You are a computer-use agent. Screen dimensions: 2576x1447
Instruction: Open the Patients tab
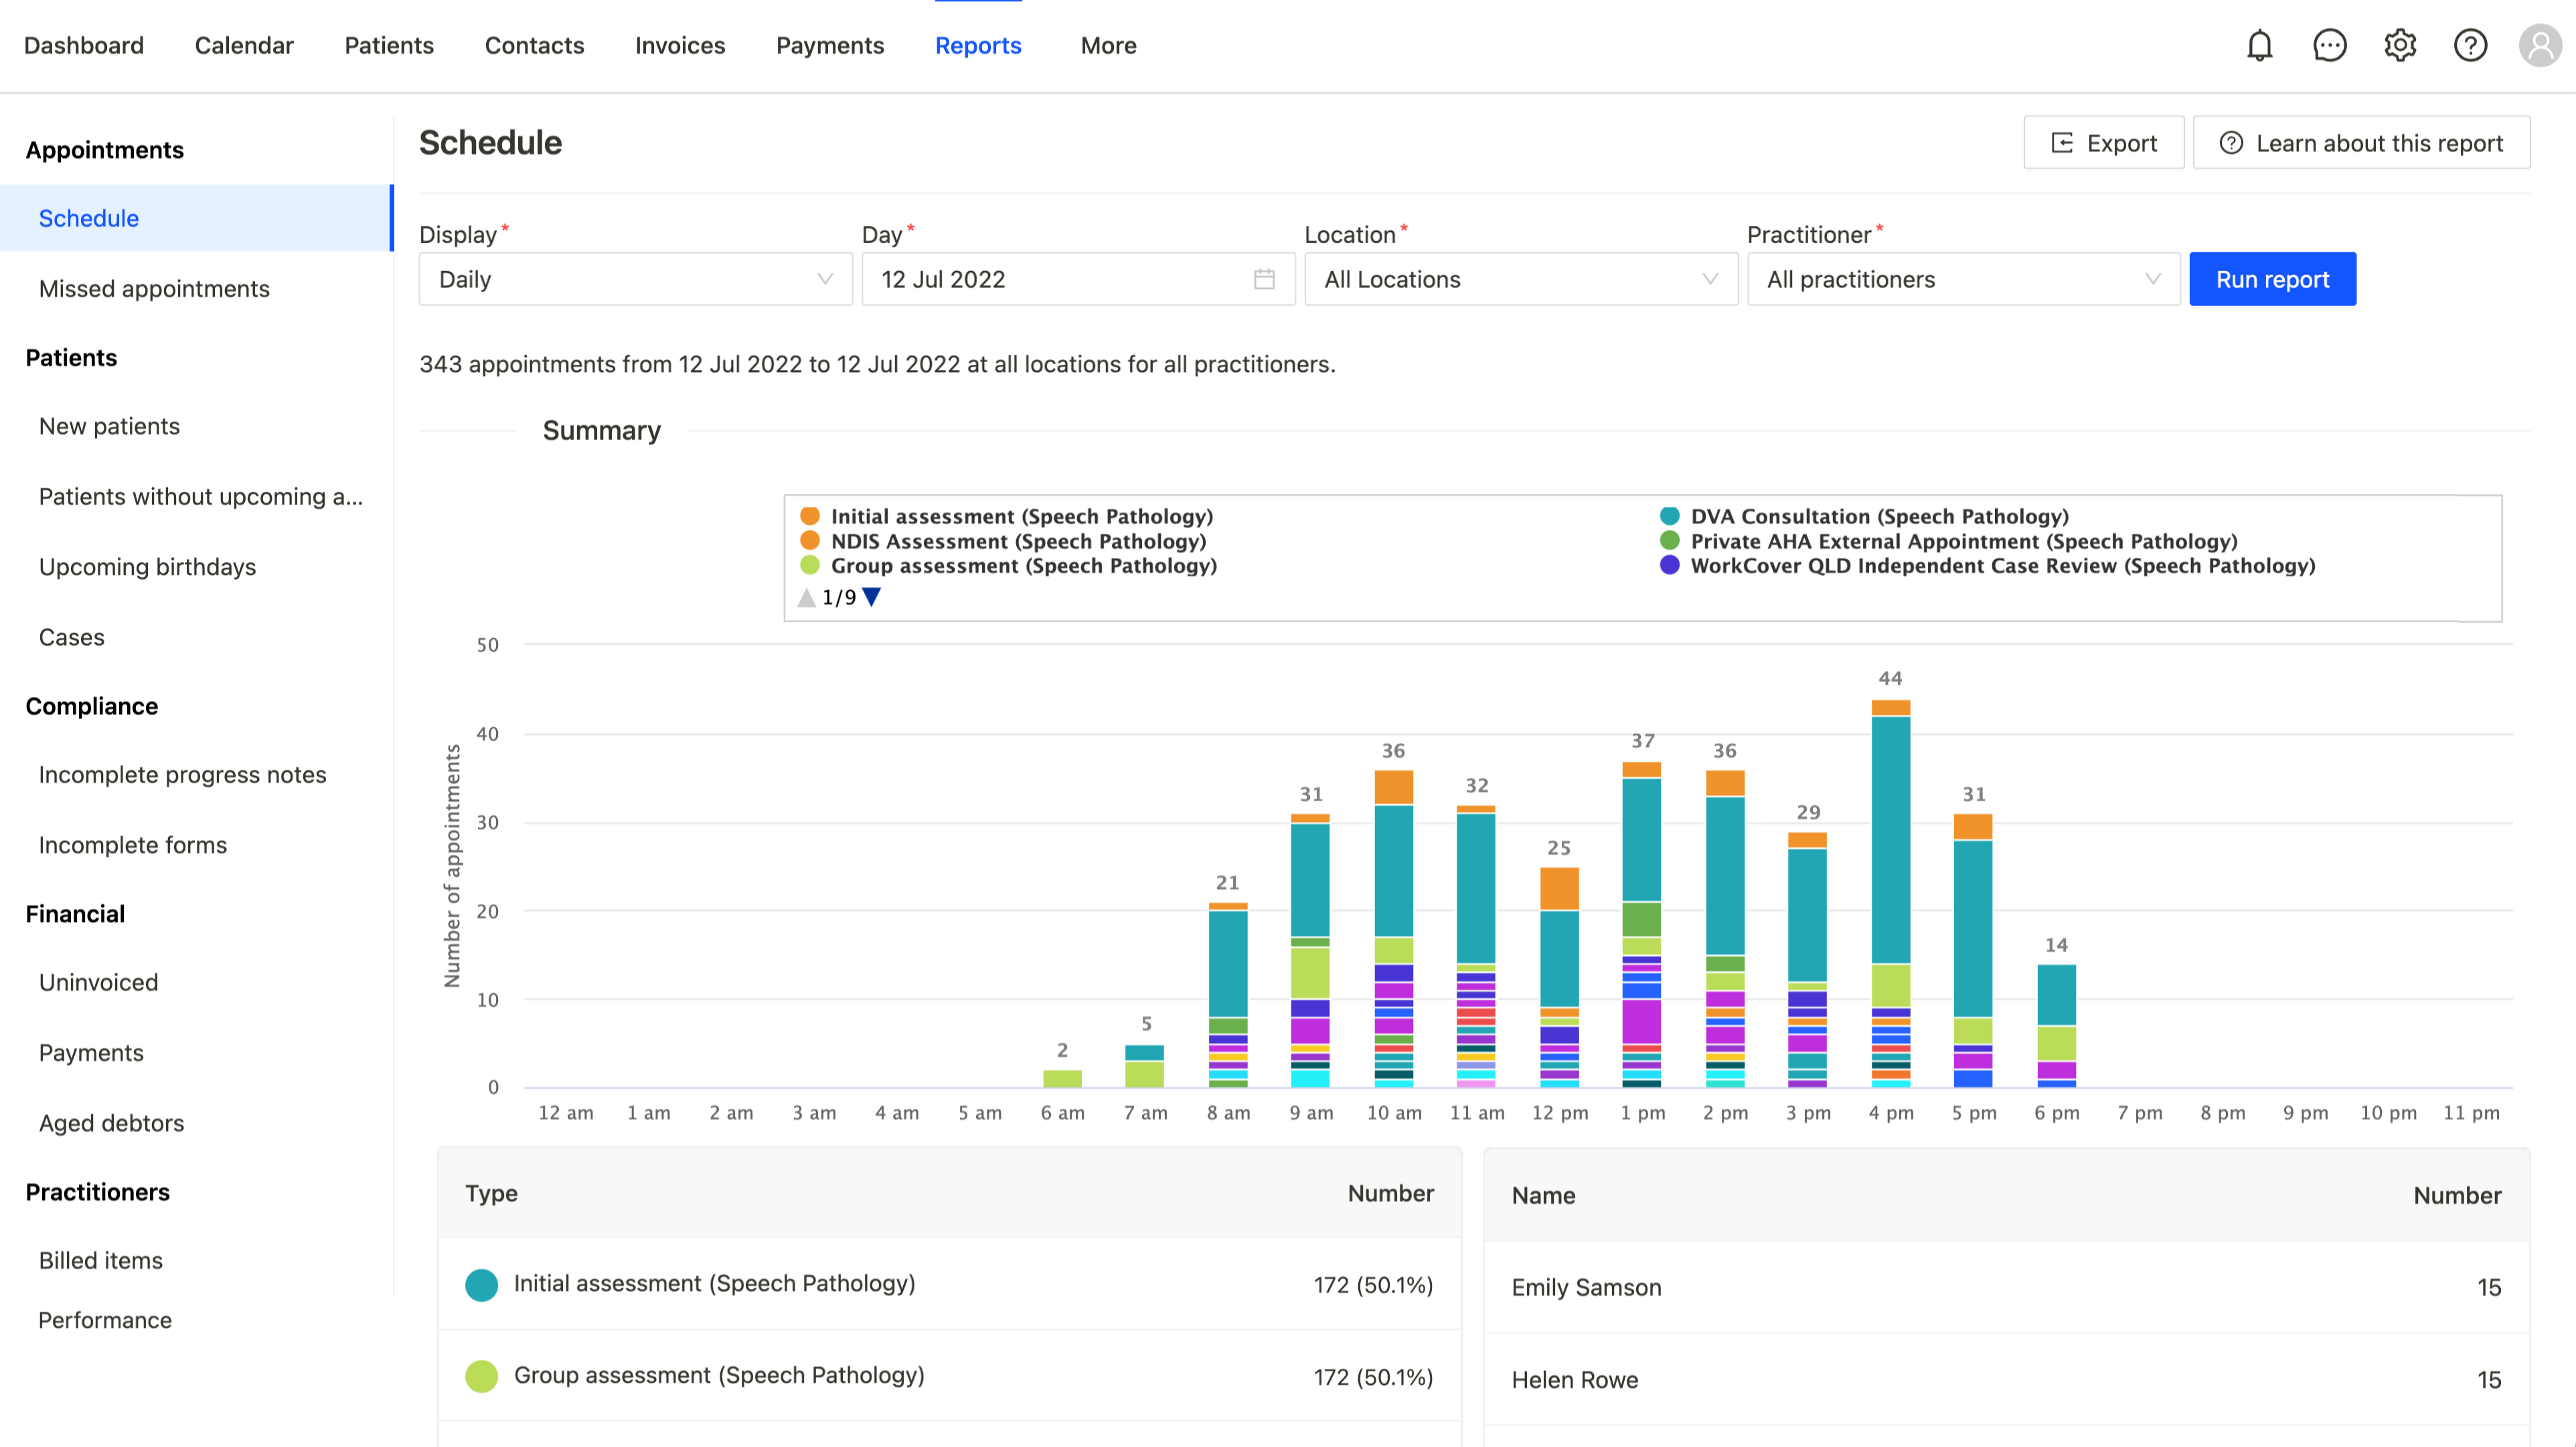389,45
